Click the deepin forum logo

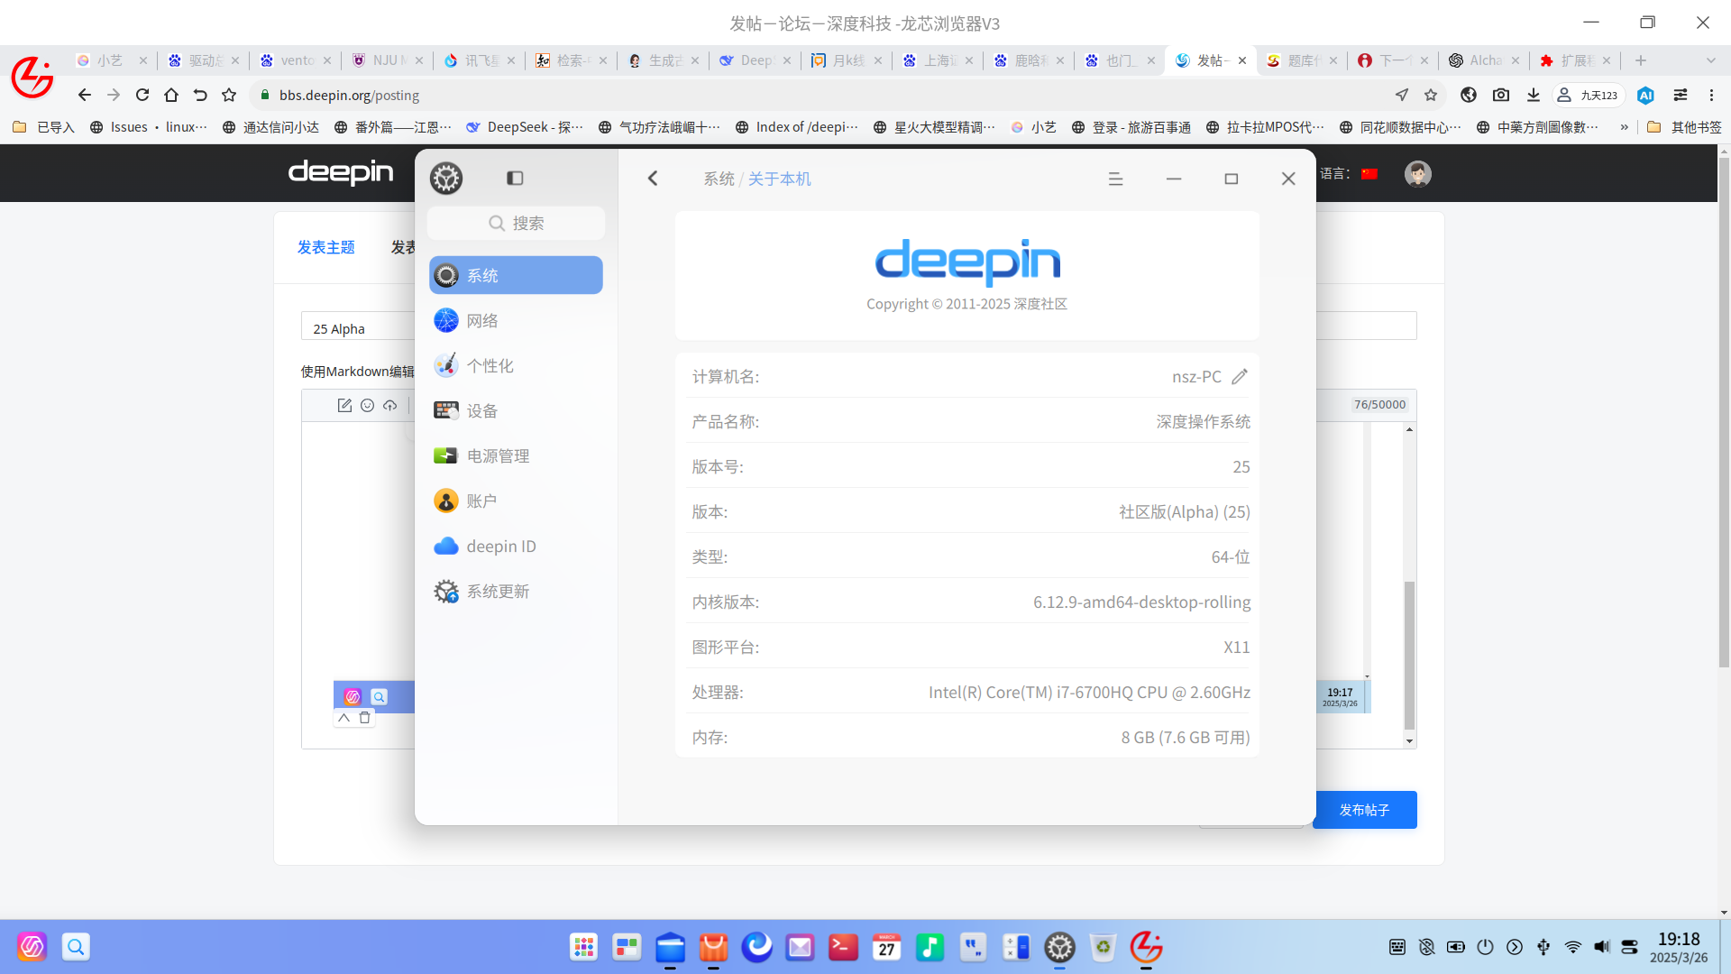(x=341, y=172)
